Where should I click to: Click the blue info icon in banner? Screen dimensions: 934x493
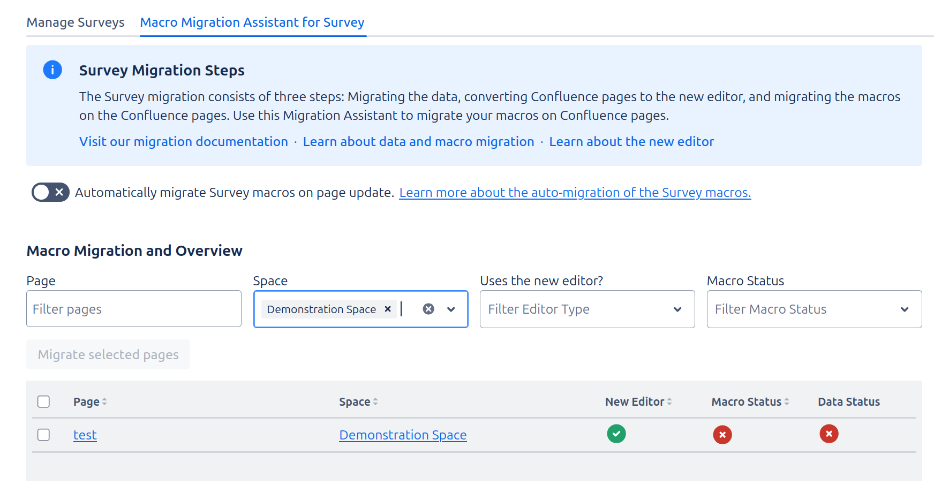click(52, 70)
